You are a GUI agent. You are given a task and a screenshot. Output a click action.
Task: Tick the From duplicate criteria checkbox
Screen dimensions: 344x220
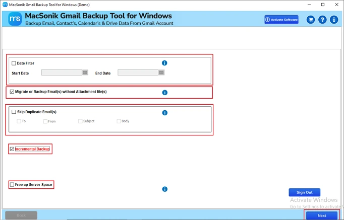[x=45, y=121]
